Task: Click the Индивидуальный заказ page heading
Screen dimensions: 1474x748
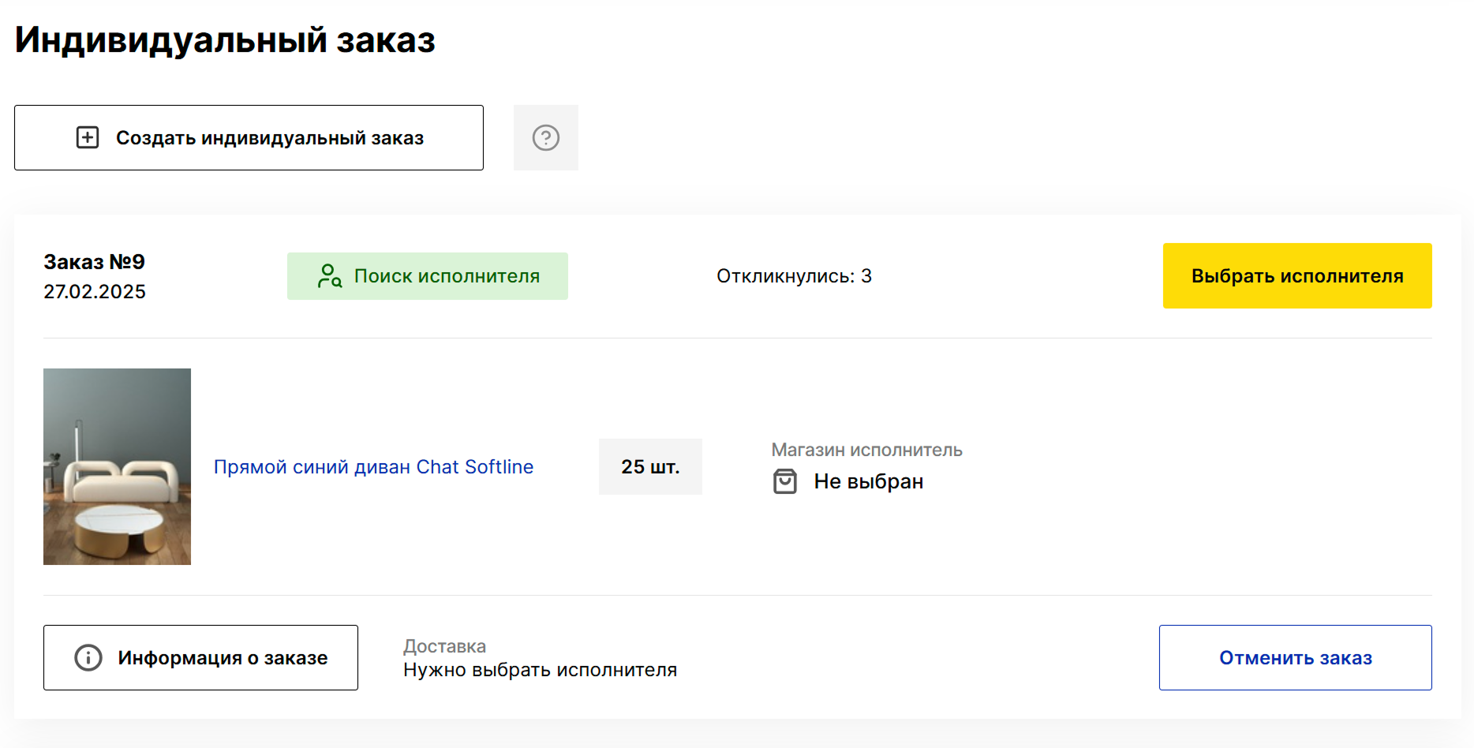Action: click(x=225, y=39)
